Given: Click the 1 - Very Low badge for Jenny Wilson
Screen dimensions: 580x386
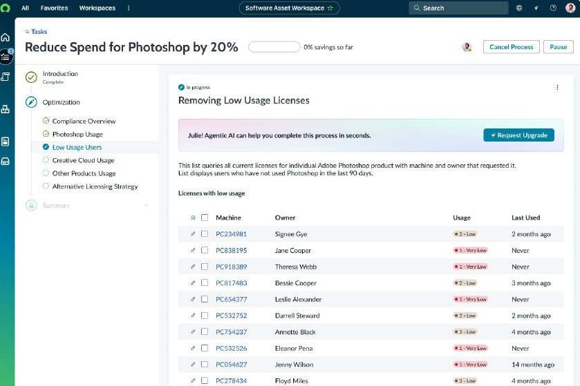Looking at the screenshot, I should pyautogui.click(x=471, y=364).
